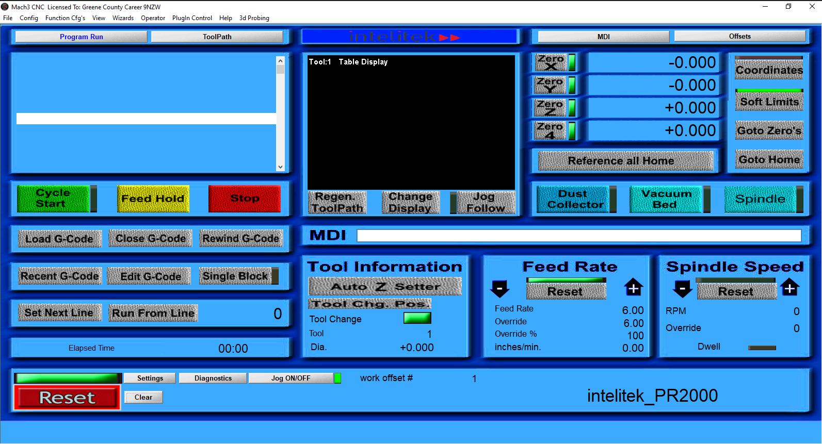Toggle the Dust Collector

point(573,199)
